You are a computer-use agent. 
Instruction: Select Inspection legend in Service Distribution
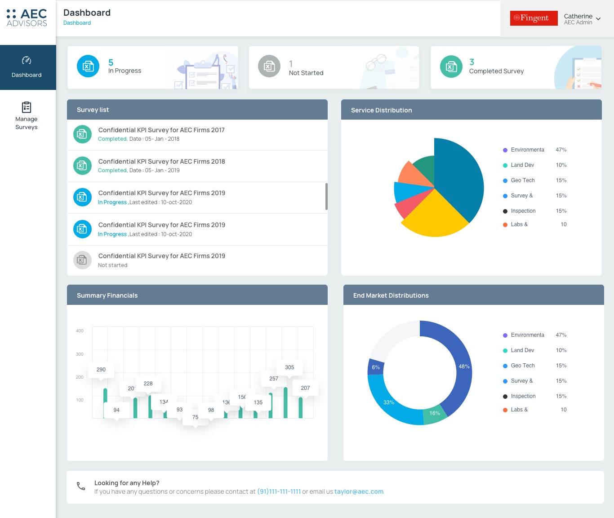click(535, 211)
